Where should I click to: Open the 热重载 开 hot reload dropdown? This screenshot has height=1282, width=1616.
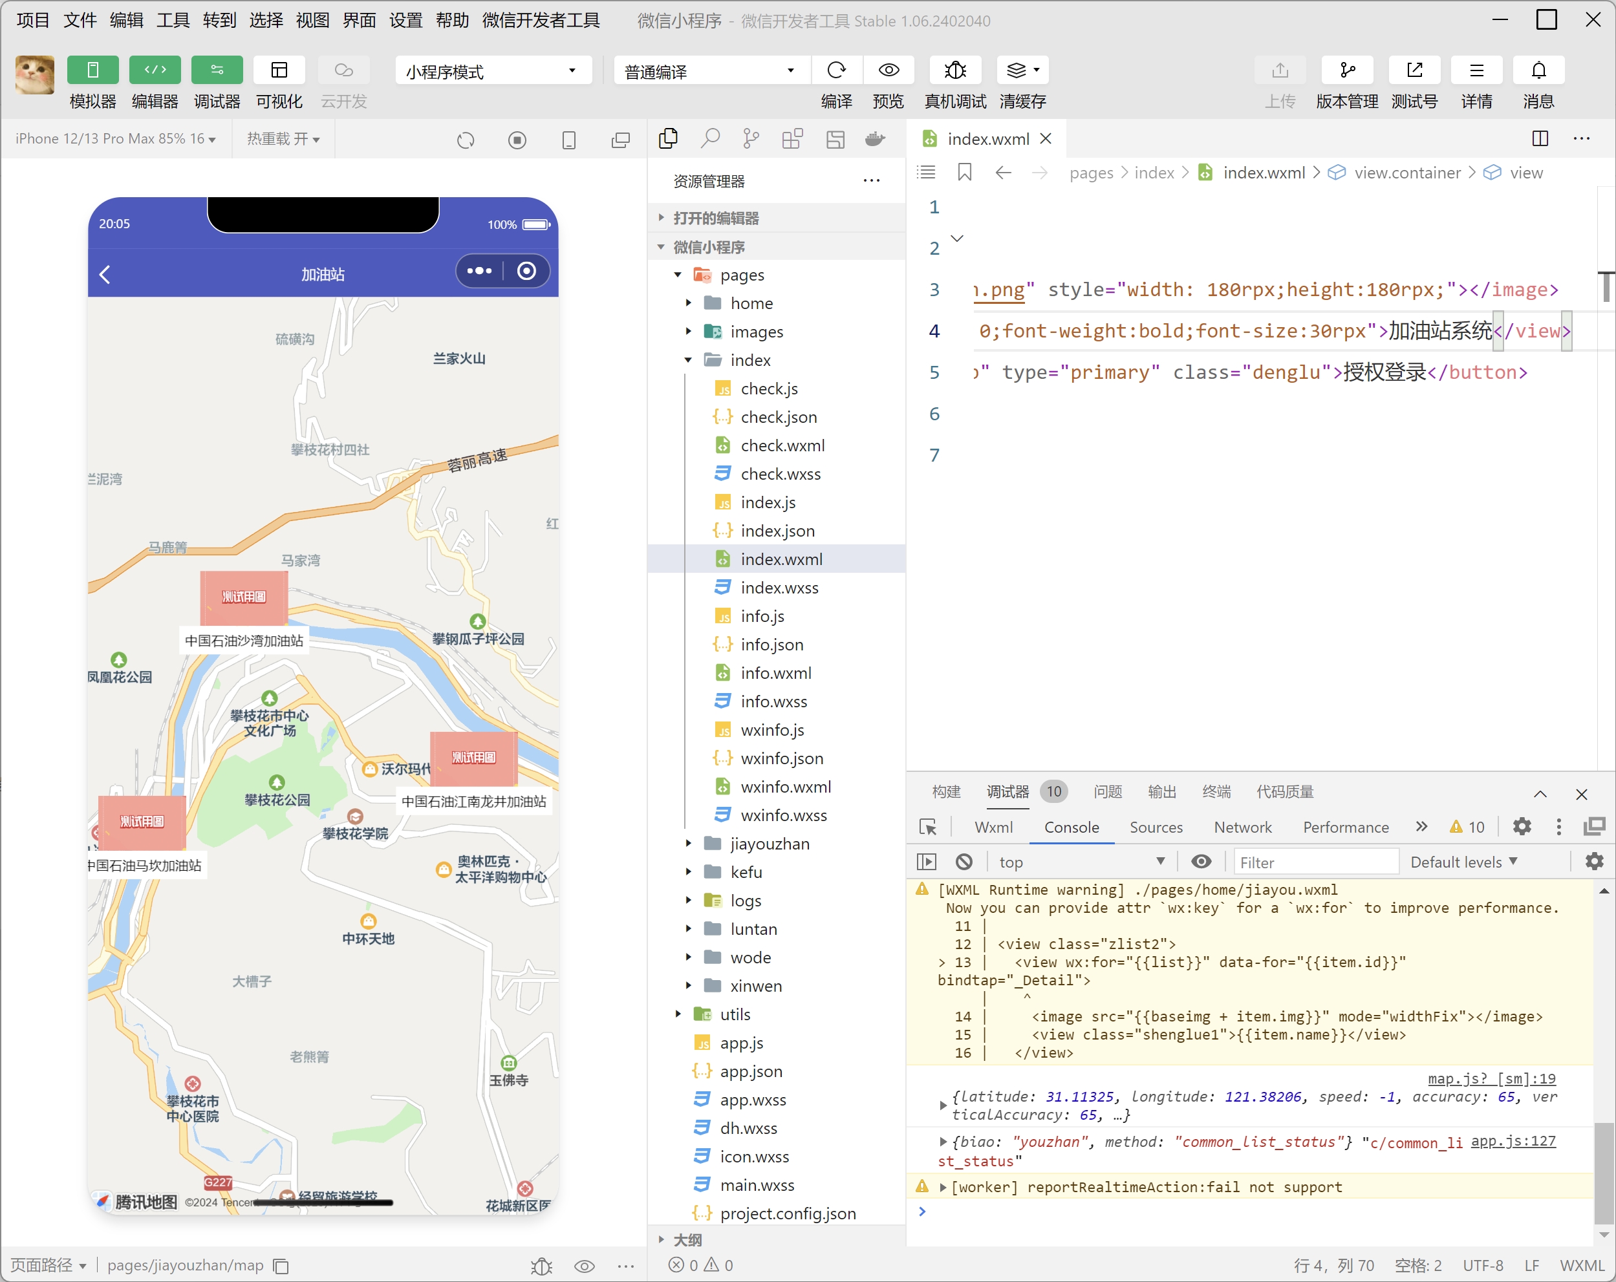click(x=283, y=138)
